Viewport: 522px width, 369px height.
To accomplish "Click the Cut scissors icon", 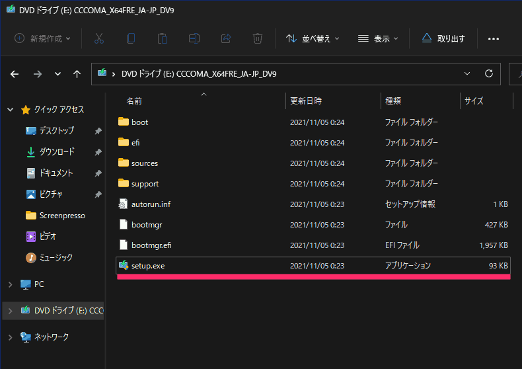I will click(99, 38).
